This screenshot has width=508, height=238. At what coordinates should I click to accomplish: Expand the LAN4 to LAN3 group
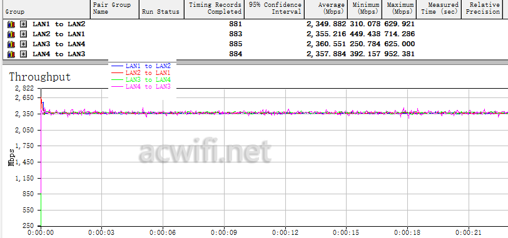pos(23,54)
